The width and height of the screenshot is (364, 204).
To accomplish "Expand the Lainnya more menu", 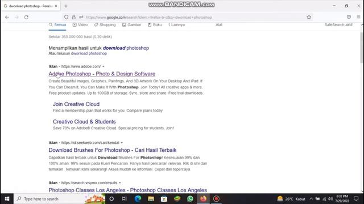I will pyautogui.click(x=176, y=25).
